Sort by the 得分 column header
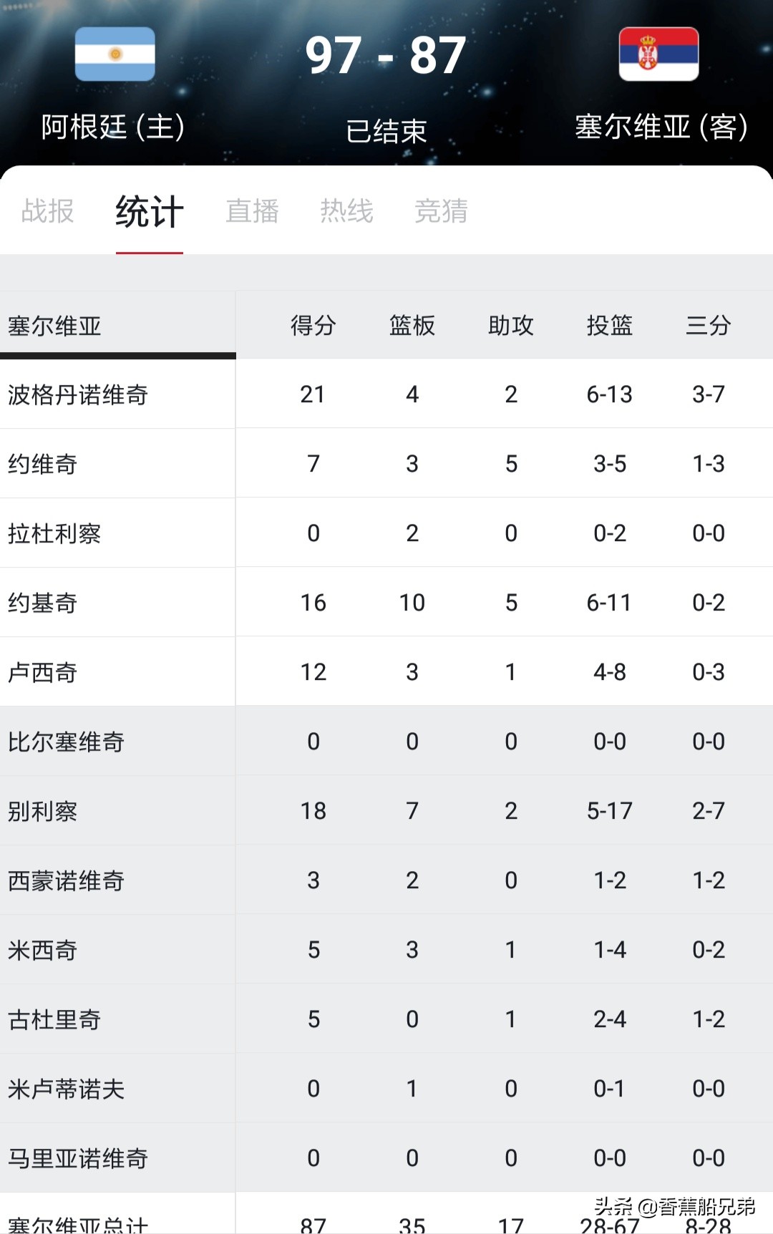This screenshot has width=773, height=1234. [x=313, y=325]
